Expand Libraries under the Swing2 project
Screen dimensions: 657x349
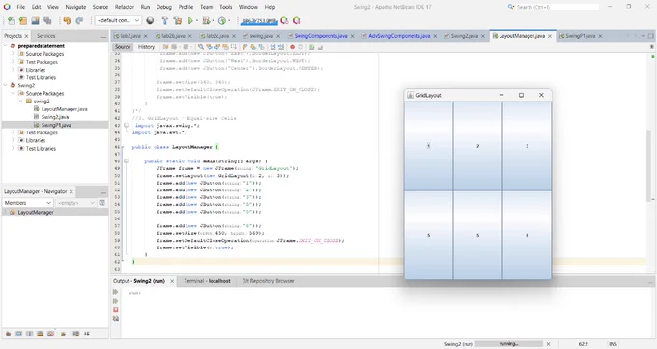[x=13, y=140]
